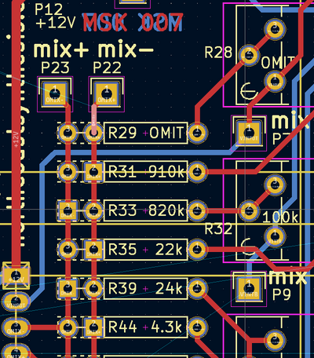Select the MSK 007 copper text
The height and width of the screenshot is (358, 314).
pos(133,23)
